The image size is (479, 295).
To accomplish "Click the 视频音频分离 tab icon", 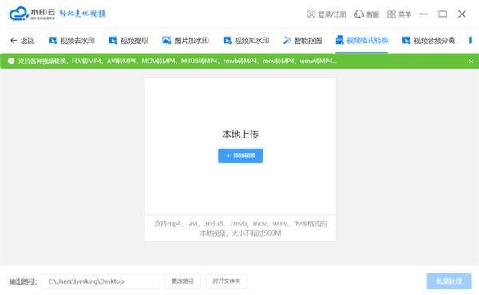I will [x=406, y=41].
